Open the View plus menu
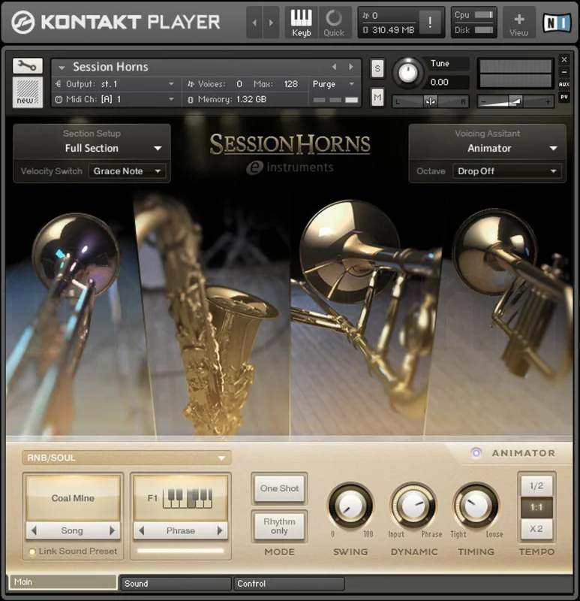The width and height of the screenshot is (580, 601). (x=518, y=23)
